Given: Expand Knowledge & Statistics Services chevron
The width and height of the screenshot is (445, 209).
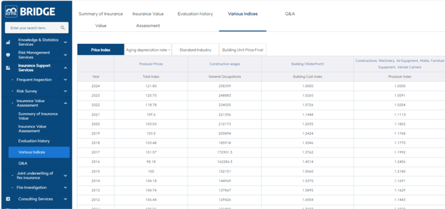Looking at the screenshot, I should click(66, 42).
